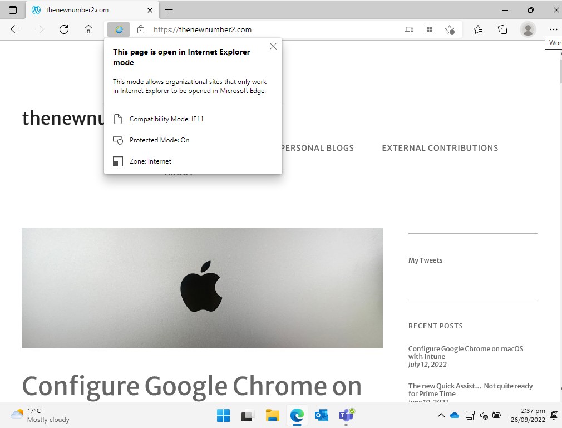Click the Microsoft Edge taskbar icon
Viewport: 562px width, 428px height.
(x=297, y=415)
